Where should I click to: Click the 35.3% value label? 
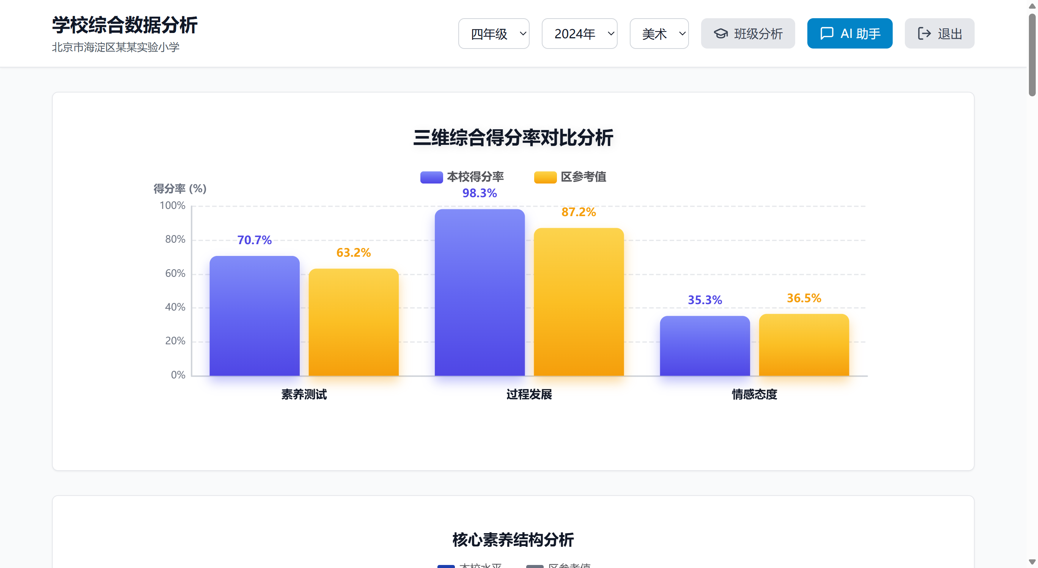(x=705, y=300)
